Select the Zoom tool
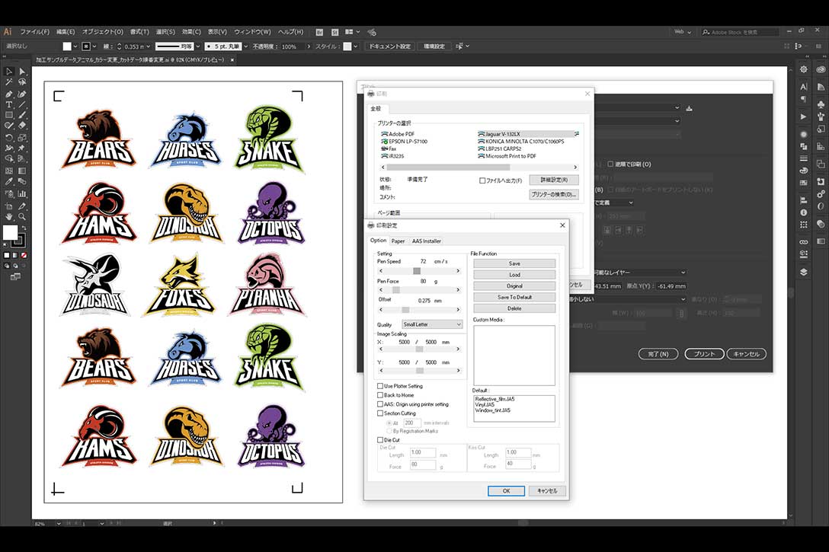This screenshot has width=829, height=552. click(x=22, y=216)
